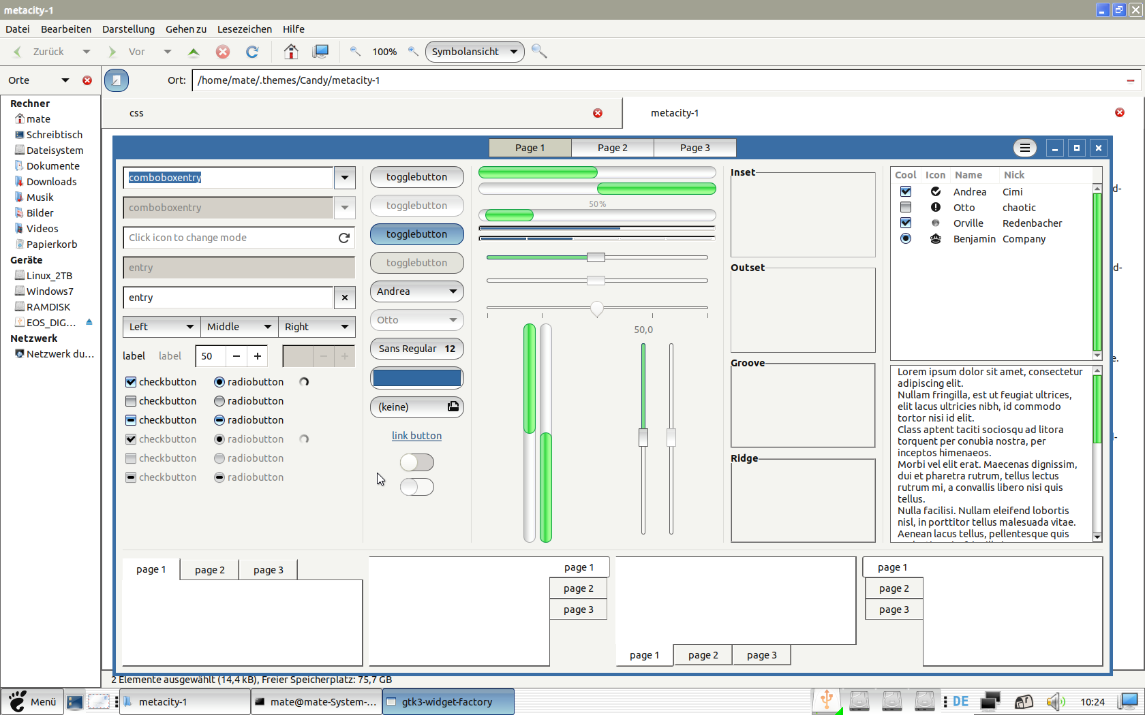Uncheck Cool checkbox for Andrea

click(906, 191)
